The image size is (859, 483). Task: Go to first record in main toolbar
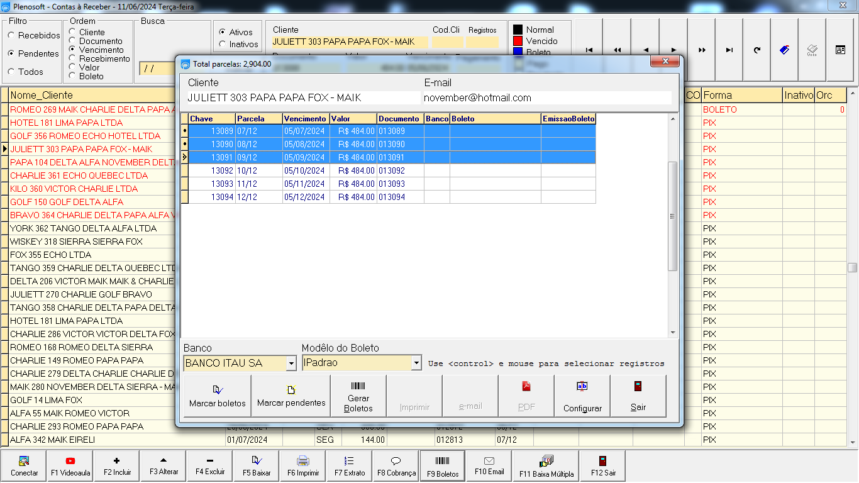tap(589, 50)
